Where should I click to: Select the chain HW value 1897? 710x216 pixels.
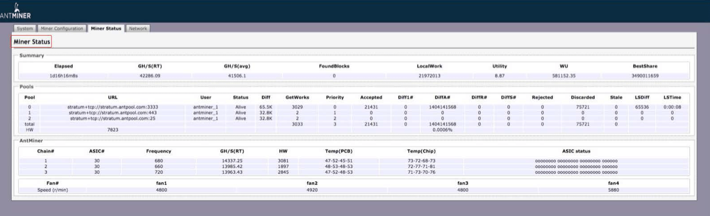(x=283, y=166)
